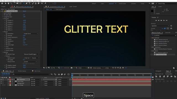177x99 pixels.
Task: Select the Clone Stamp tool
Action: point(36,4)
